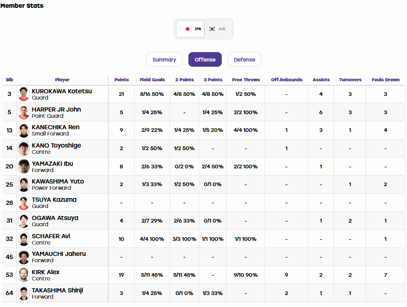Image resolution: width=407 pixels, height=307 pixels.
Task: Switch to the KOR team
Action: [218, 29]
